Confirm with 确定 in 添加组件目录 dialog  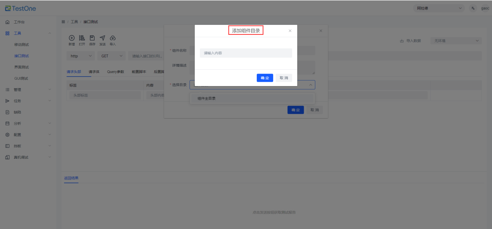point(265,78)
